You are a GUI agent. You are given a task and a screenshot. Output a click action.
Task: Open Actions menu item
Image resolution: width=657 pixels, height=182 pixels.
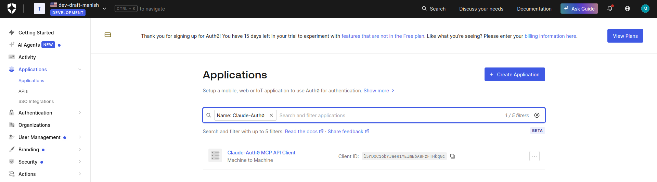click(27, 174)
